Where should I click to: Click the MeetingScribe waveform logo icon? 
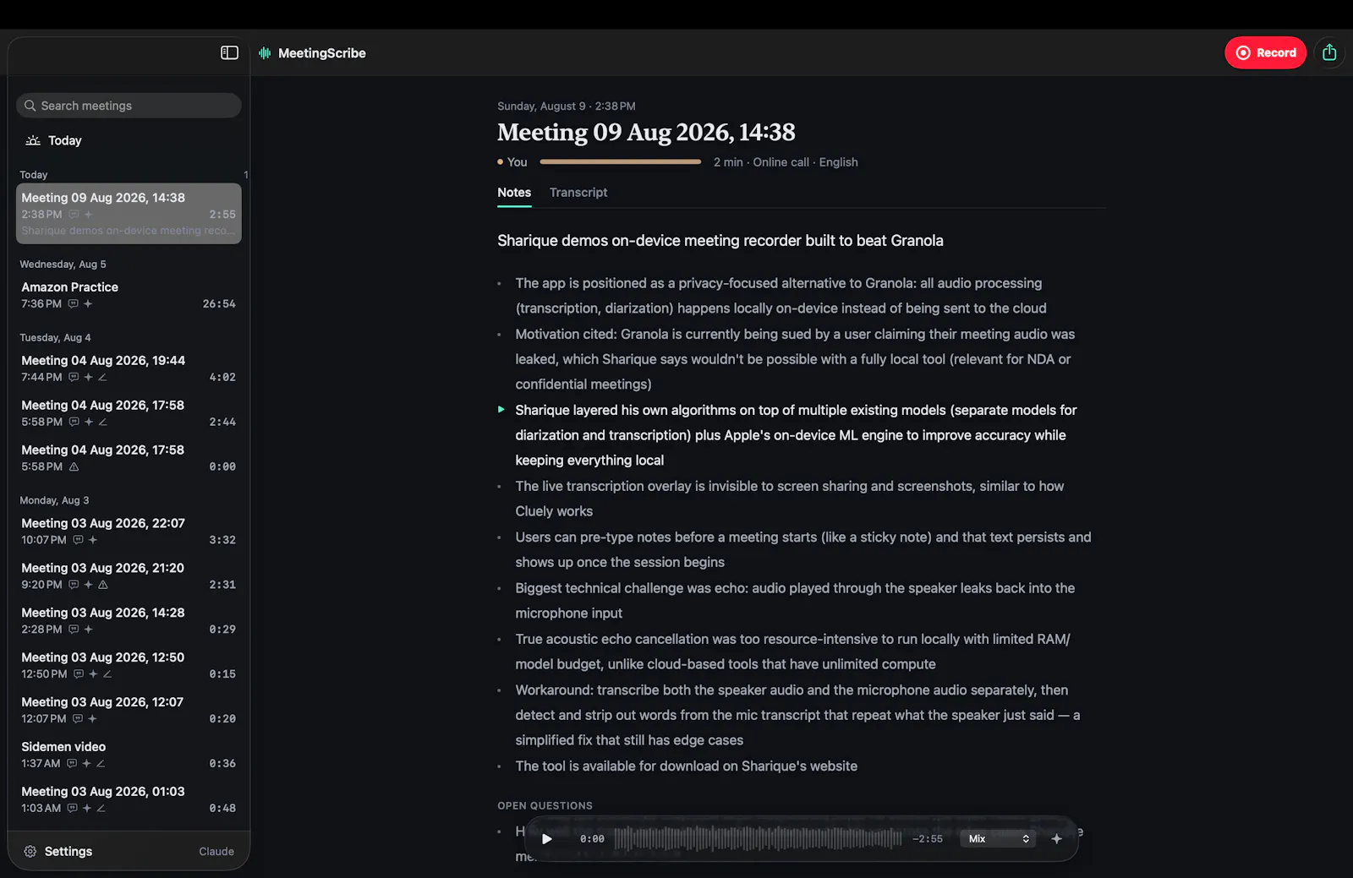(x=265, y=53)
